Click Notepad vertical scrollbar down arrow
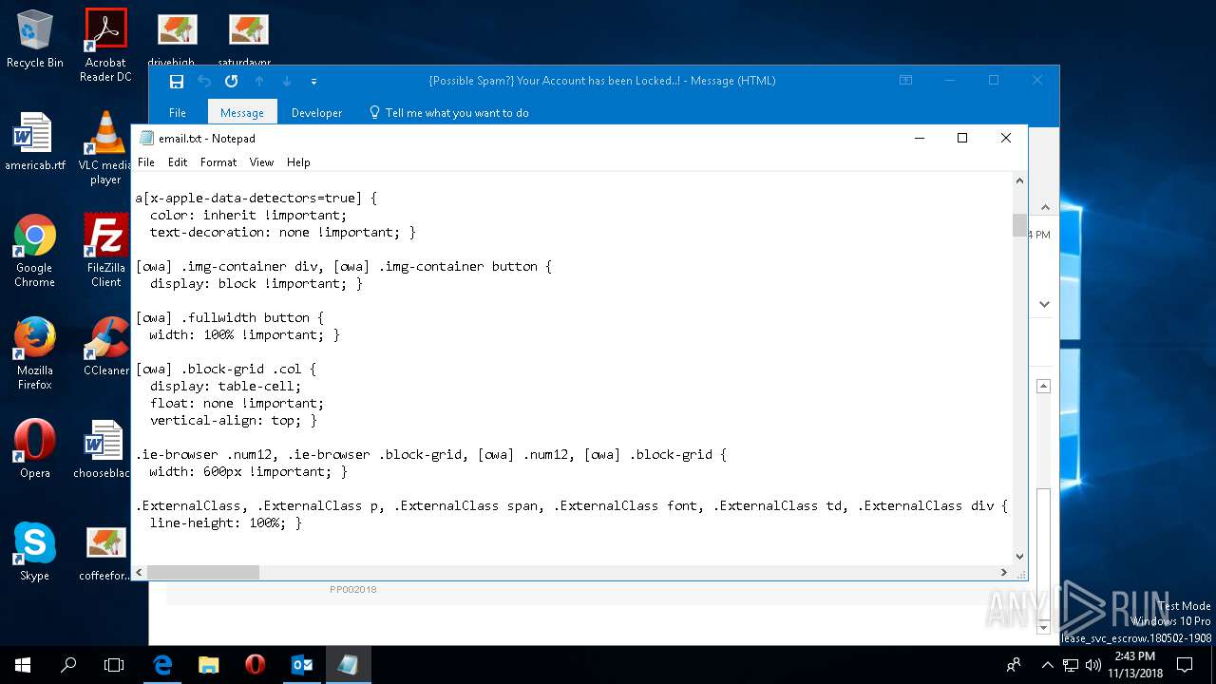The image size is (1216, 684). pyautogui.click(x=1019, y=557)
